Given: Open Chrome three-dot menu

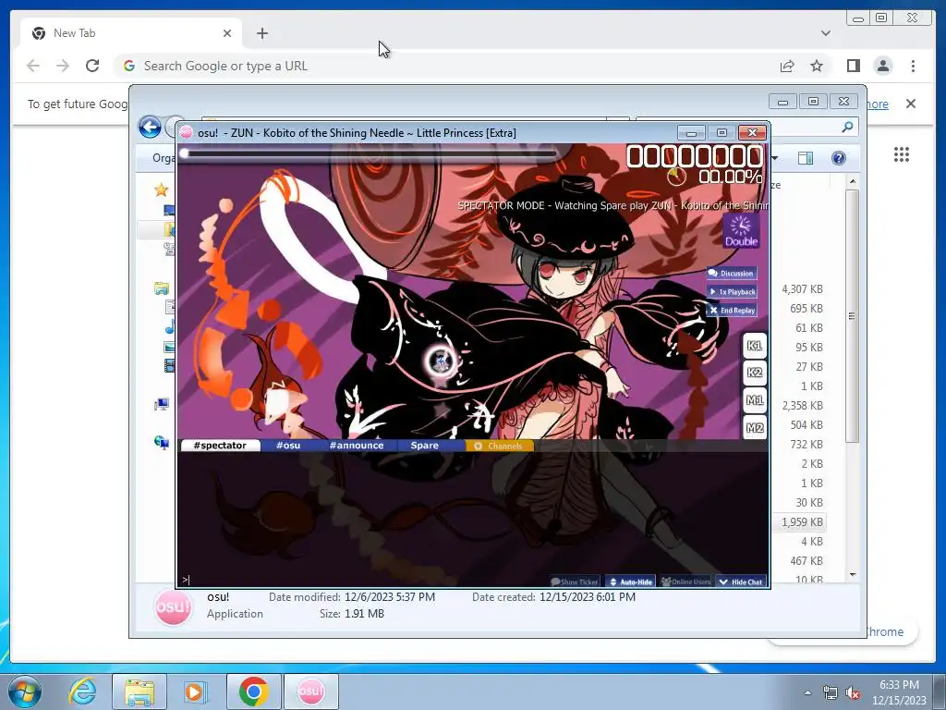Looking at the screenshot, I should click(913, 66).
